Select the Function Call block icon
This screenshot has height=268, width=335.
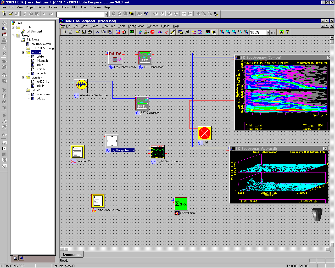[x=77, y=152]
